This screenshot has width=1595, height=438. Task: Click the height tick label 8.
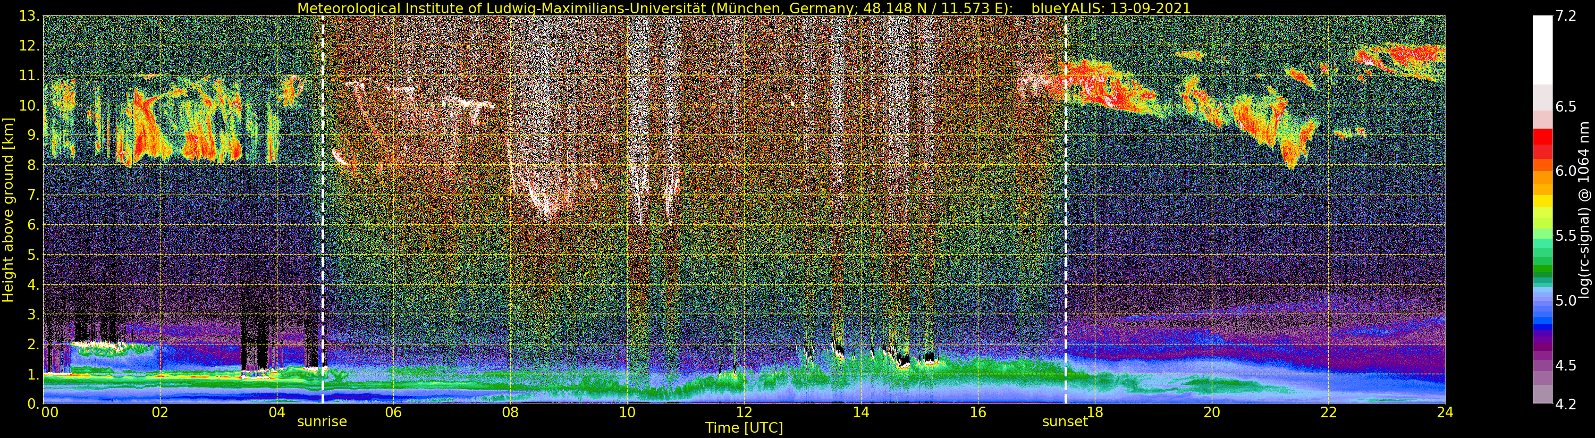tap(33, 165)
